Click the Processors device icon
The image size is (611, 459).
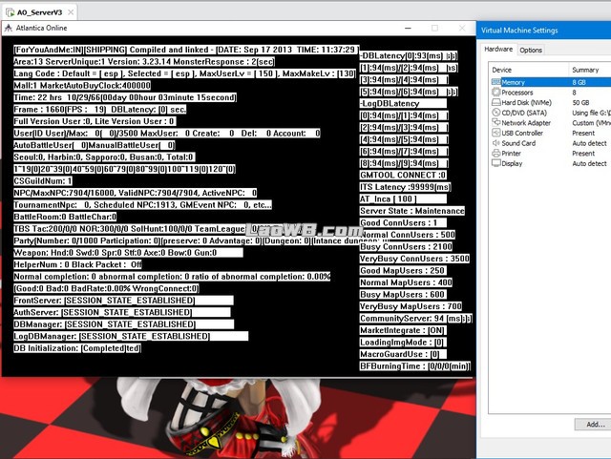point(496,93)
